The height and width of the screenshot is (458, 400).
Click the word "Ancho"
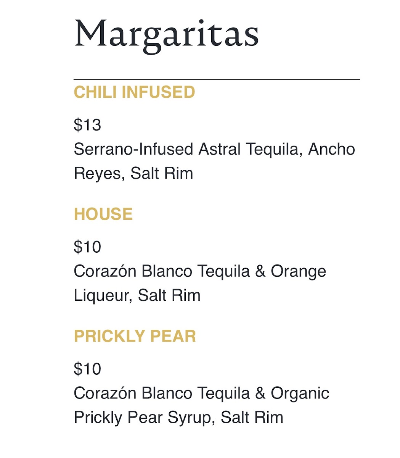click(x=331, y=149)
